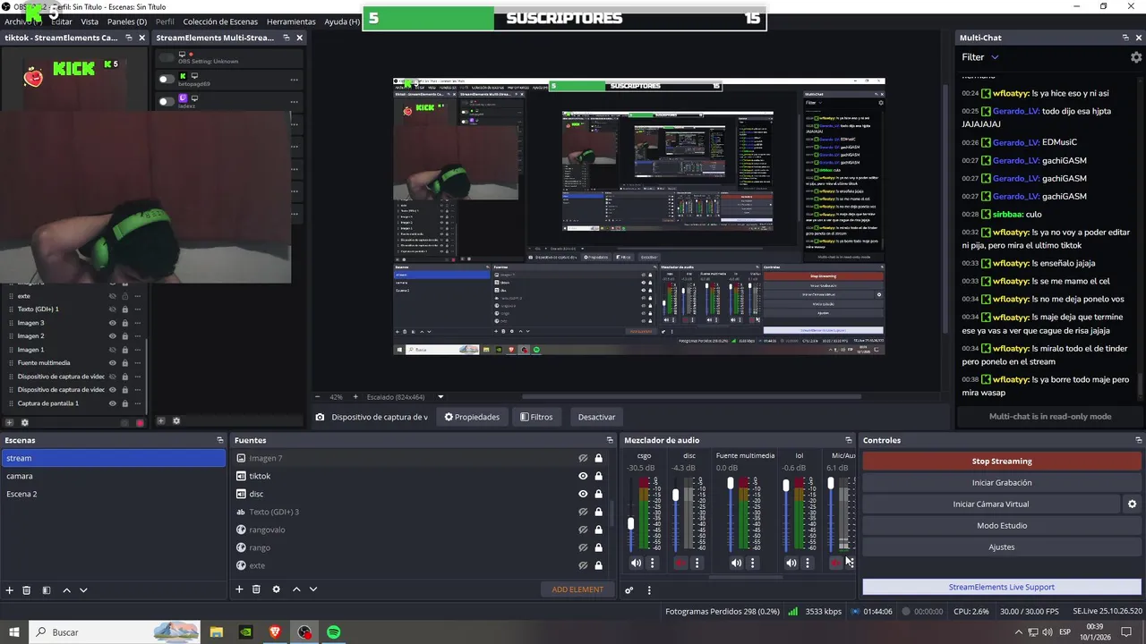Screen dimensions: 1146x644
Task: Add a new scene with plus icon in Escenas
Action: pyautogui.click(x=10, y=589)
